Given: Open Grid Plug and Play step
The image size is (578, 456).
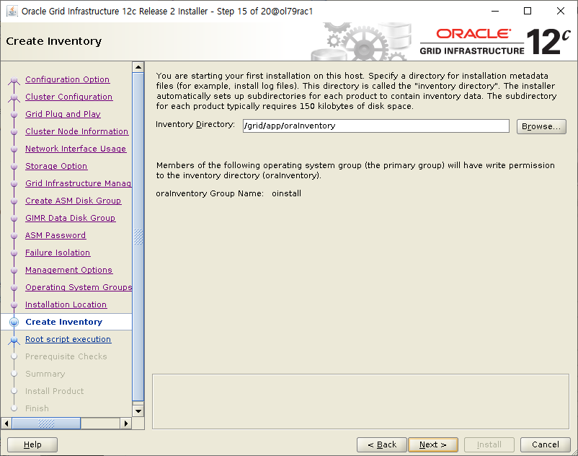Looking at the screenshot, I should click(63, 114).
